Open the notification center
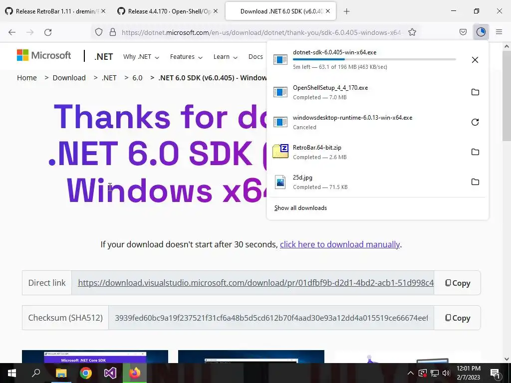The height and width of the screenshot is (383, 511). coord(496,373)
